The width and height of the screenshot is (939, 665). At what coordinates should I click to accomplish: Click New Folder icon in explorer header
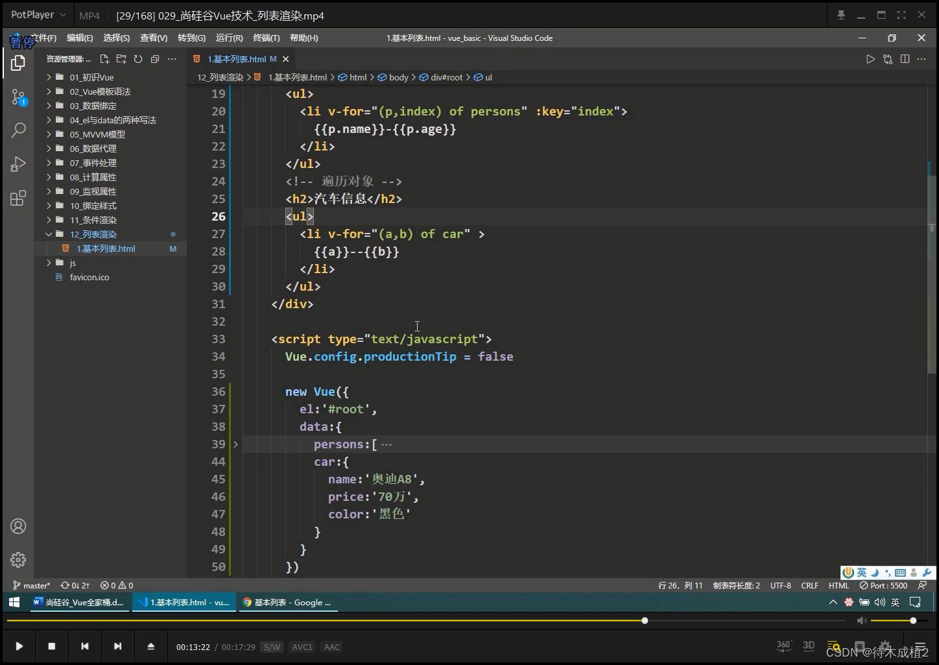(121, 59)
